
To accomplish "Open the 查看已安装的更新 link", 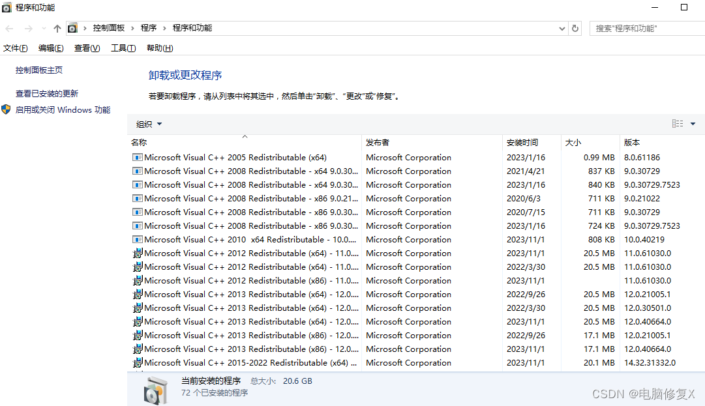I will [47, 93].
